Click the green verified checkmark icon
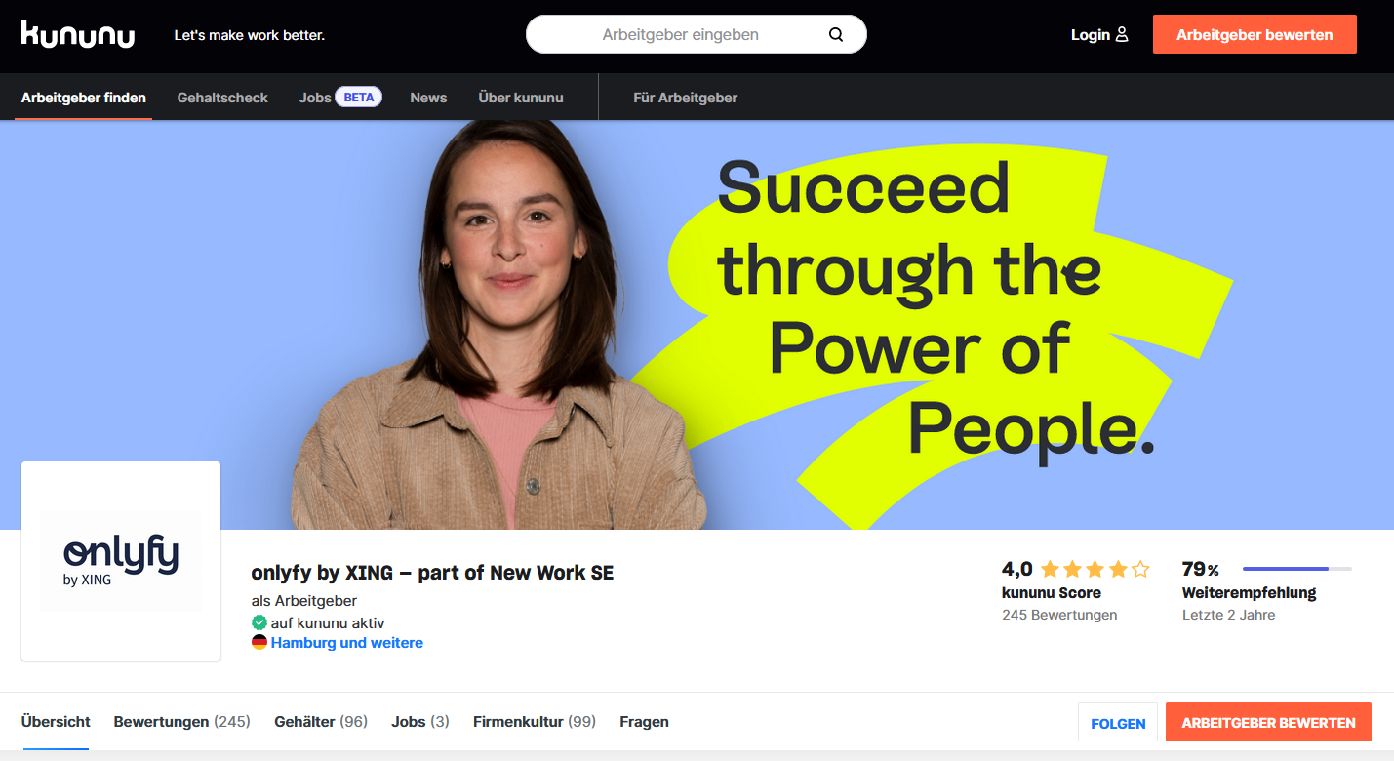The width and height of the screenshot is (1394, 761). [x=259, y=622]
